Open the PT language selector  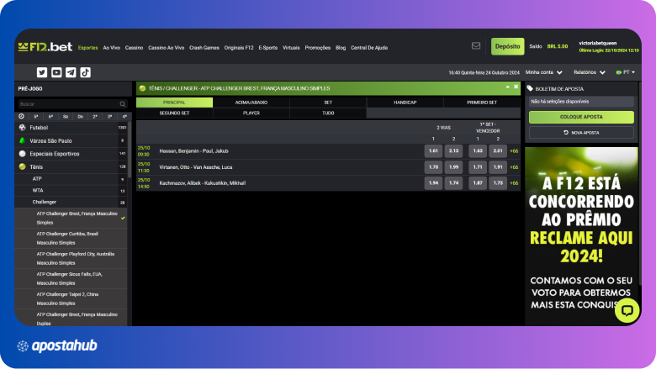coord(626,72)
